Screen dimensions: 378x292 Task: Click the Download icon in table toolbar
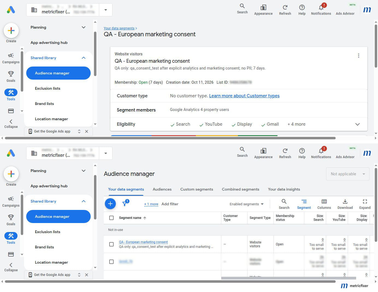(345, 204)
